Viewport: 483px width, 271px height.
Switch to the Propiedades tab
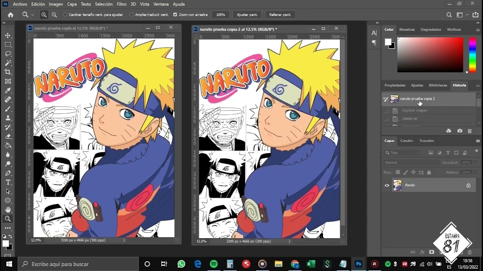[395, 85]
